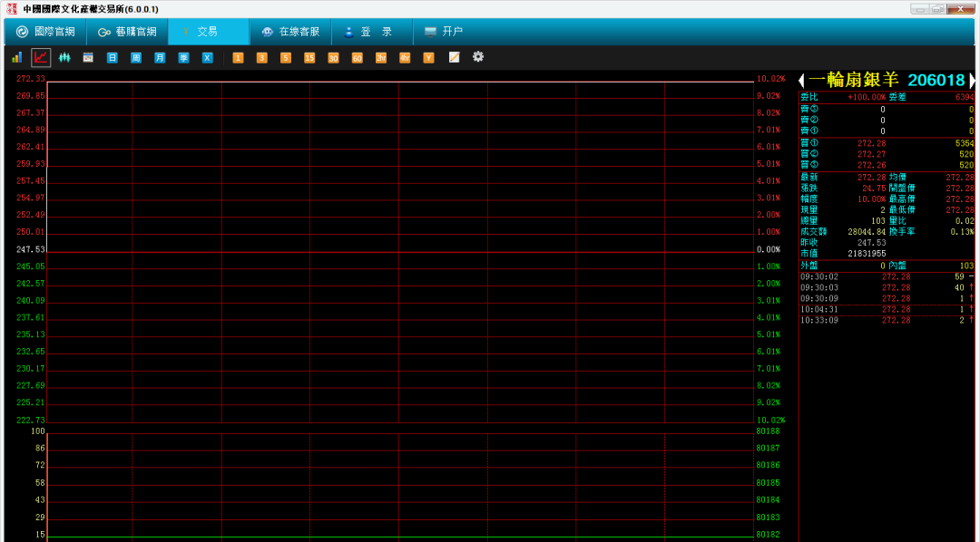This screenshot has height=542, width=980.
Task: Switch to candlestick K-line chart icon
Action: [x=64, y=57]
